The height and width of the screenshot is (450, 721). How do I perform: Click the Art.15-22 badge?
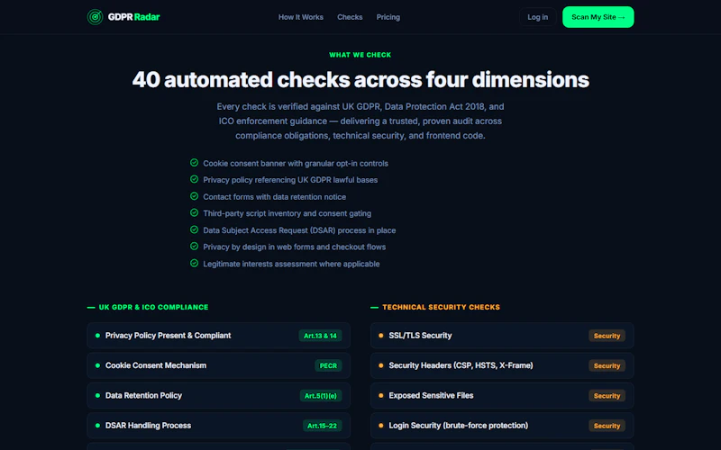(x=322, y=426)
